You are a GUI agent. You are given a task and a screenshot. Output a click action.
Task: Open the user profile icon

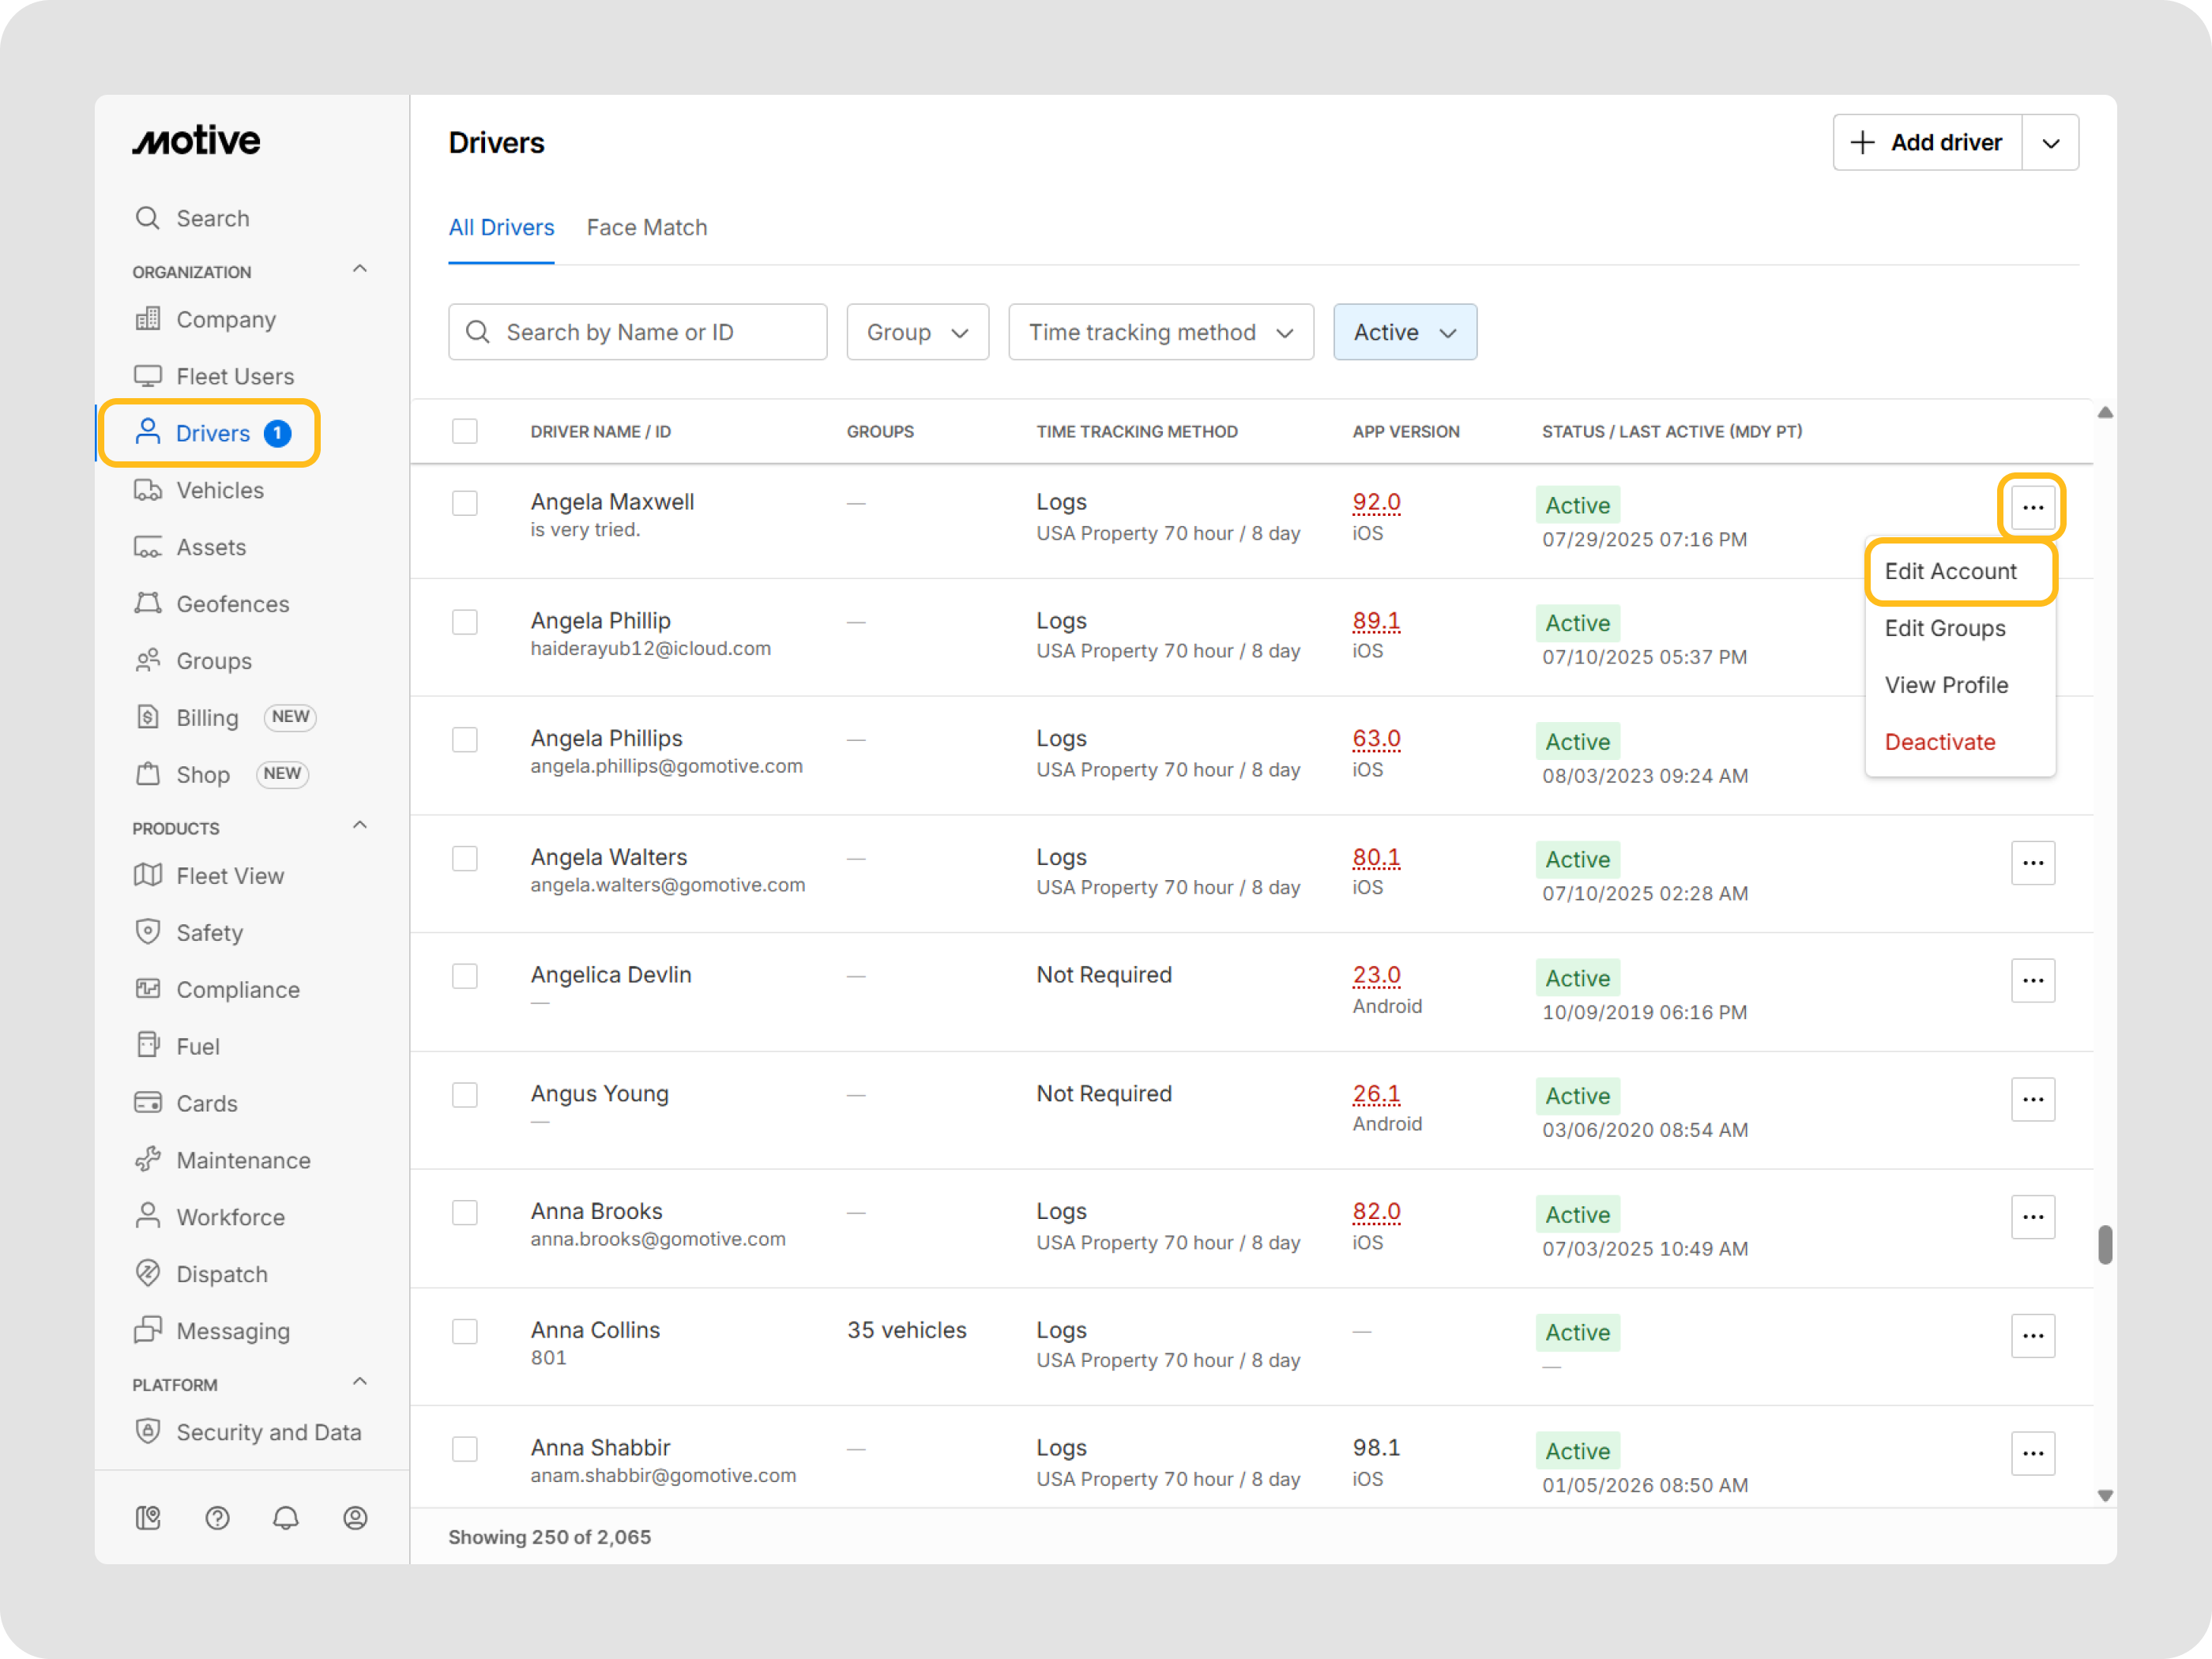tap(355, 1518)
